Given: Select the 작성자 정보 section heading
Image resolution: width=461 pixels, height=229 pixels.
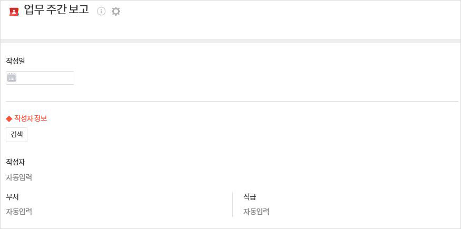Looking at the screenshot, I should pyautogui.click(x=31, y=118).
